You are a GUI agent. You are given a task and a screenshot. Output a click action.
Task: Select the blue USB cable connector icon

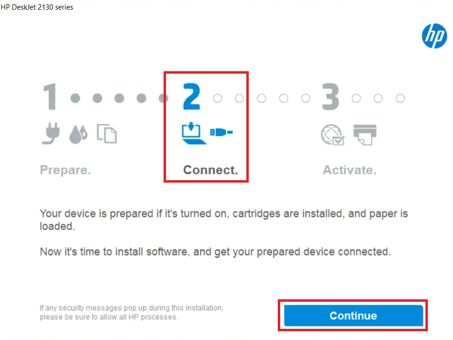[x=221, y=132]
